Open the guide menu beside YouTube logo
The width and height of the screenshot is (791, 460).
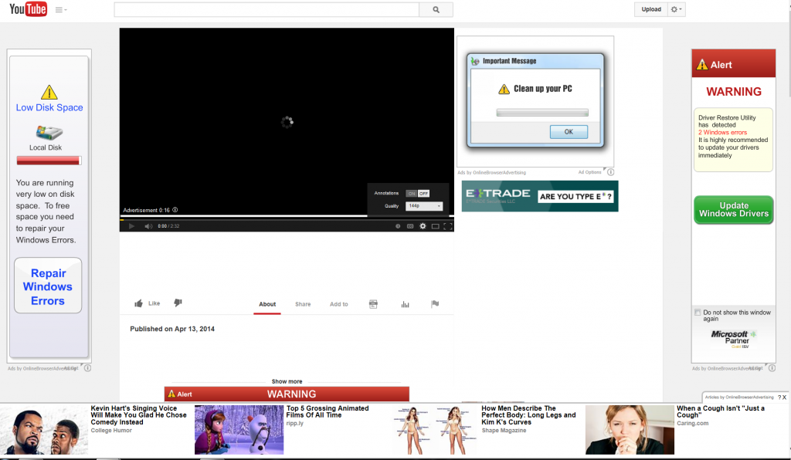tap(61, 9)
